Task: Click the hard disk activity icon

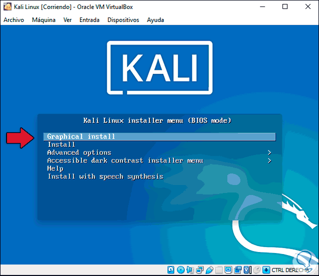Action: pyautogui.click(x=171, y=270)
